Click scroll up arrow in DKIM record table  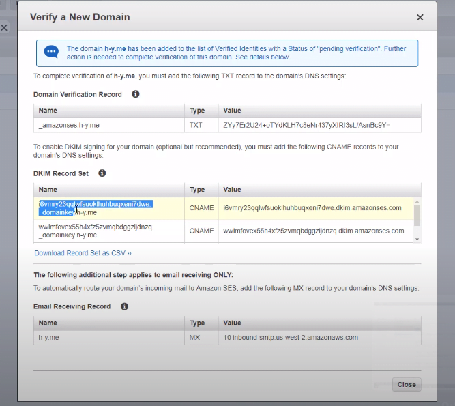pos(417,188)
